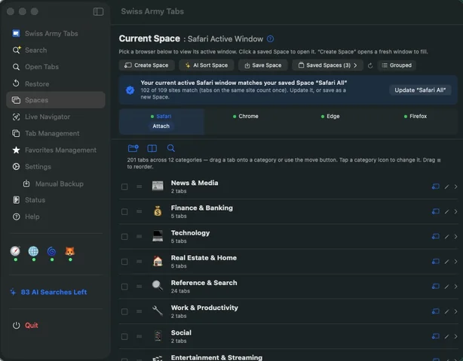Image resolution: width=463 pixels, height=361 pixels.
Task: Check the Technology checkbox
Action: 124,237
